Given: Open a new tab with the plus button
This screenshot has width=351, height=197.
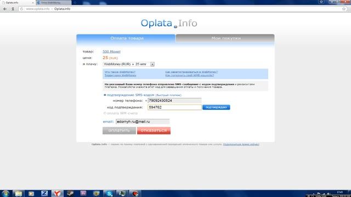Looking at the screenshot, I should pyautogui.click(x=75, y=3).
